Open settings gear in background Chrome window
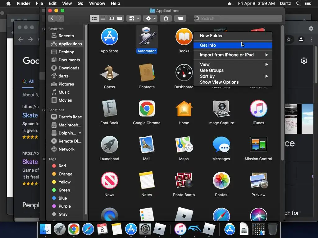Screen dimensions: 318x238 tap(304, 61)
